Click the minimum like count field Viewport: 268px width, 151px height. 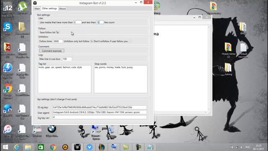point(77,22)
